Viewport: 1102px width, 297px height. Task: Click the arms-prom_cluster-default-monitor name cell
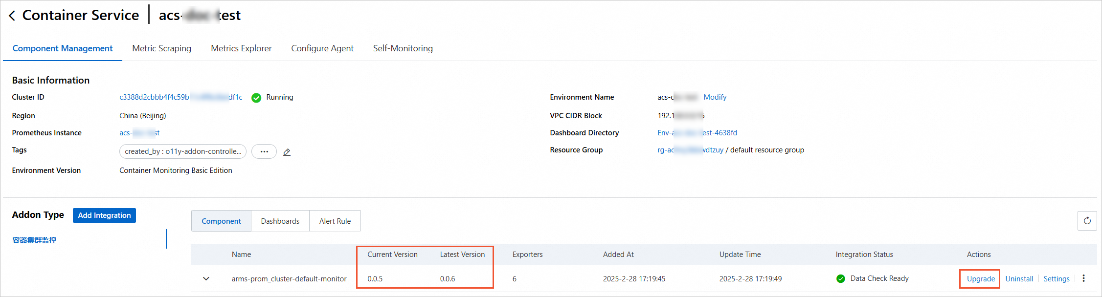point(289,279)
